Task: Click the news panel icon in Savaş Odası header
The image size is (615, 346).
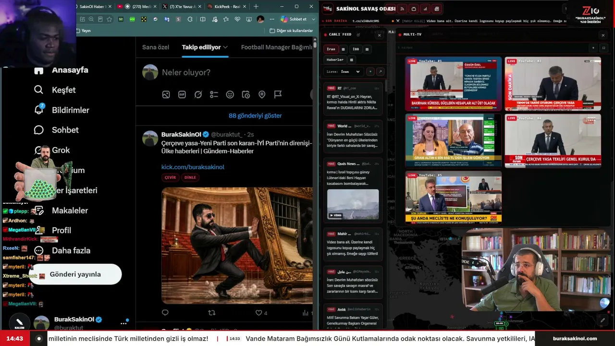Action: pyautogui.click(x=437, y=9)
